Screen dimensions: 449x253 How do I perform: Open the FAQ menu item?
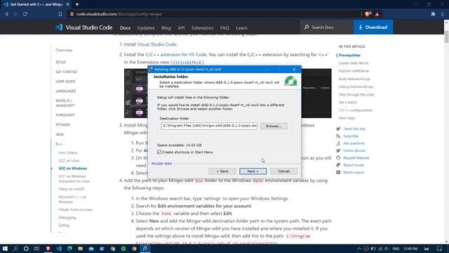(x=224, y=28)
